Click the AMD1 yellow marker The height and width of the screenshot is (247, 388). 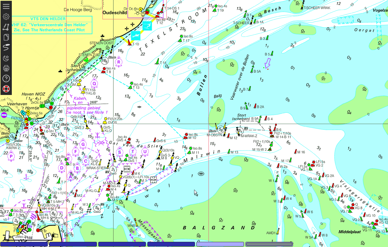(278, 231)
